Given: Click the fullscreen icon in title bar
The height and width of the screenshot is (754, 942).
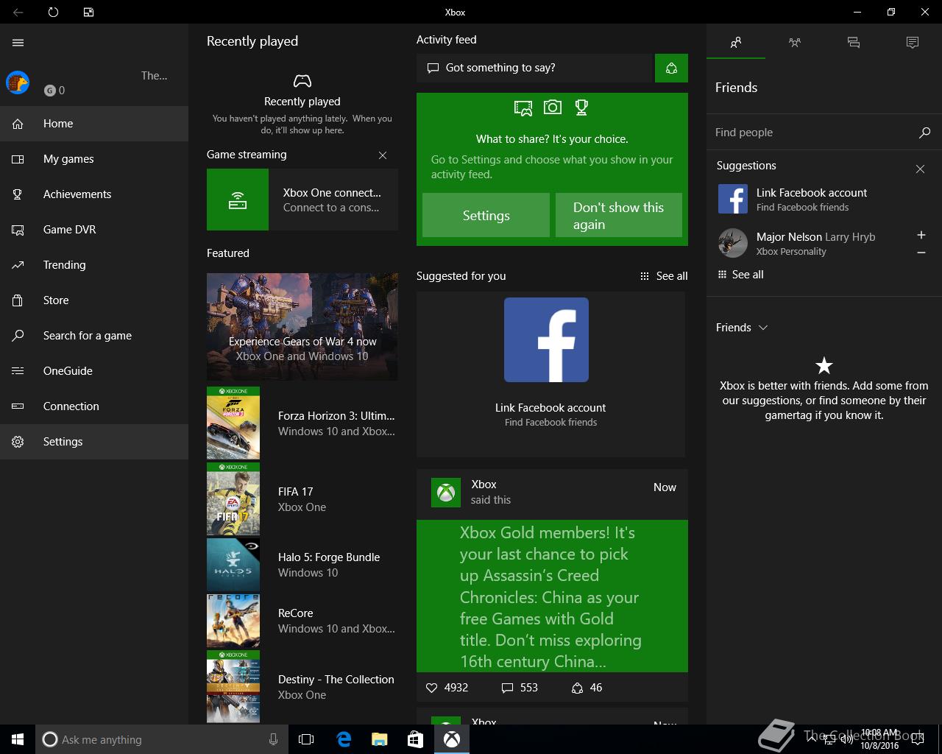Looking at the screenshot, I should 88,12.
